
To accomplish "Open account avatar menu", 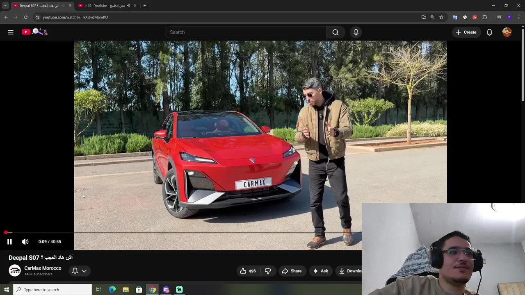I will 507,32.
